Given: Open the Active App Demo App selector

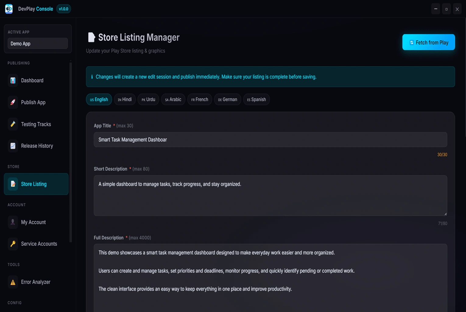Looking at the screenshot, I should coord(38,44).
